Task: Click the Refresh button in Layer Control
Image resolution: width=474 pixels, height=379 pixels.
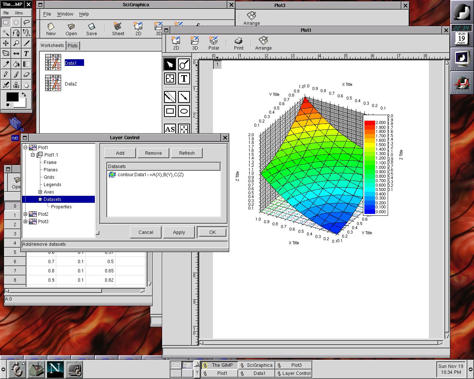Action: click(187, 153)
